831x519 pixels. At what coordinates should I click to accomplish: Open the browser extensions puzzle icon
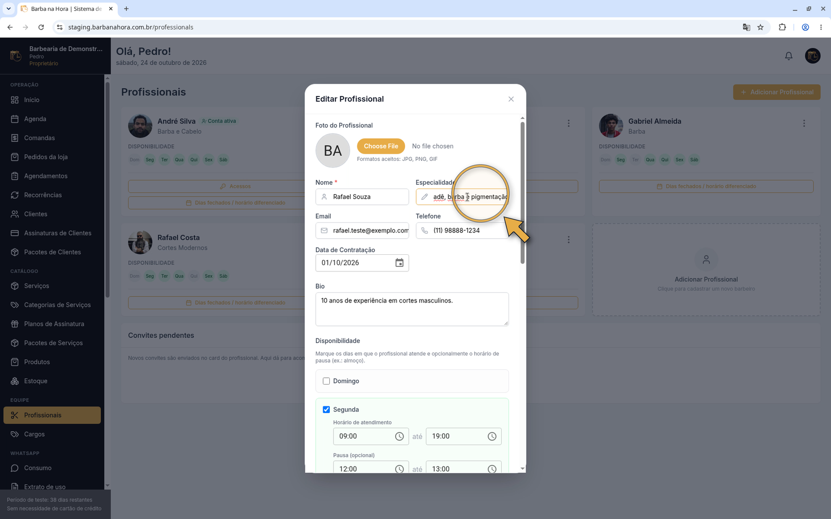coord(782,27)
